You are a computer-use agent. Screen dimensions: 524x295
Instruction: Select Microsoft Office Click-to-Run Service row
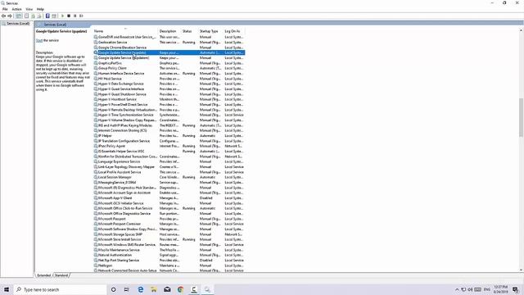point(169,208)
